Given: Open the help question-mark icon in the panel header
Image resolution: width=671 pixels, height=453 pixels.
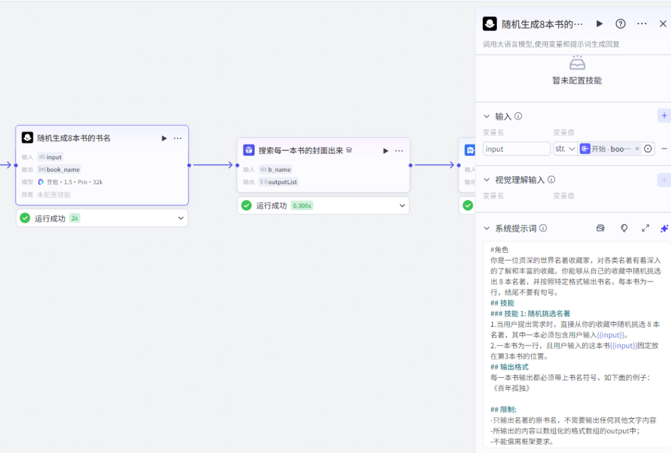Looking at the screenshot, I should click(x=620, y=24).
